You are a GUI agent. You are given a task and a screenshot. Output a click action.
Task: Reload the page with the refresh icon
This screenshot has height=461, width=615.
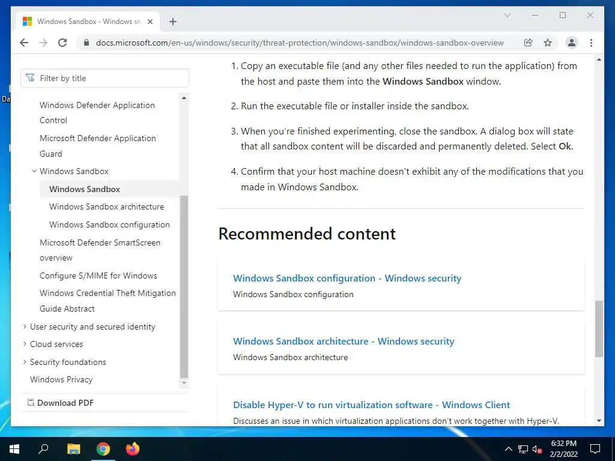click(62, 43)
